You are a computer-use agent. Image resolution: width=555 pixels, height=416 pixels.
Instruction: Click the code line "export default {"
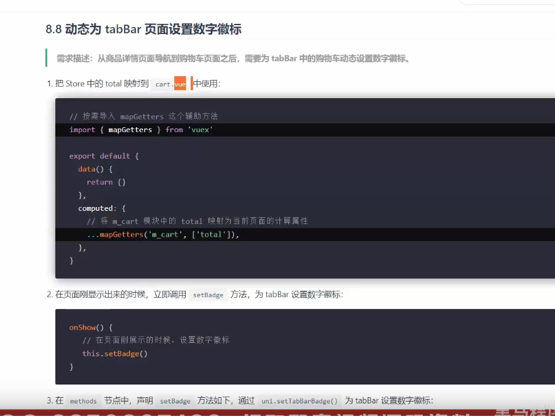point(104,156)
